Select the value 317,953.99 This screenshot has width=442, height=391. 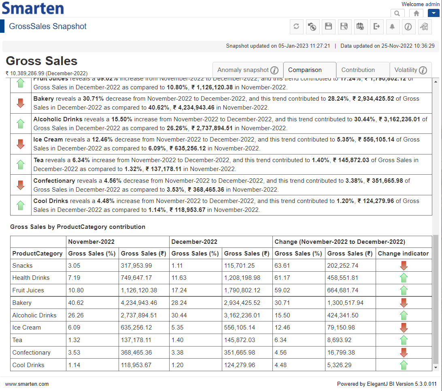click(136, 266)
